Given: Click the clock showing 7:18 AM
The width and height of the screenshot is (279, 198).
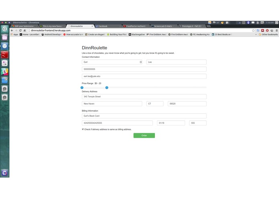Looking at the screenshot, I should [x=270, y=22].
